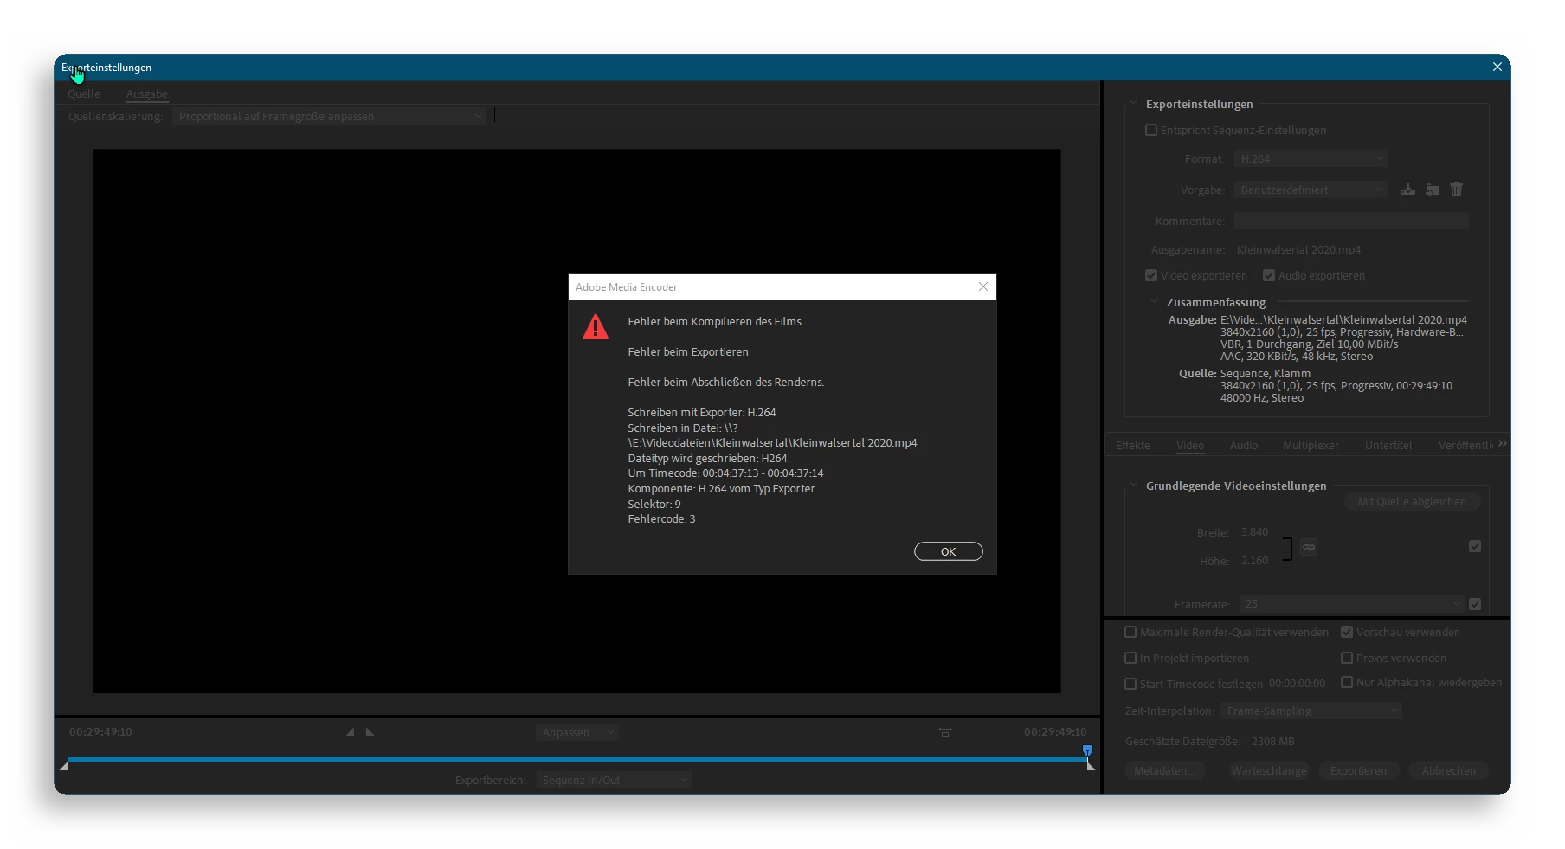Viewport: 1565px width, 849px height.
Task: Collapse the Exporteinstellungen section
Action: [x=1133, y=103]
